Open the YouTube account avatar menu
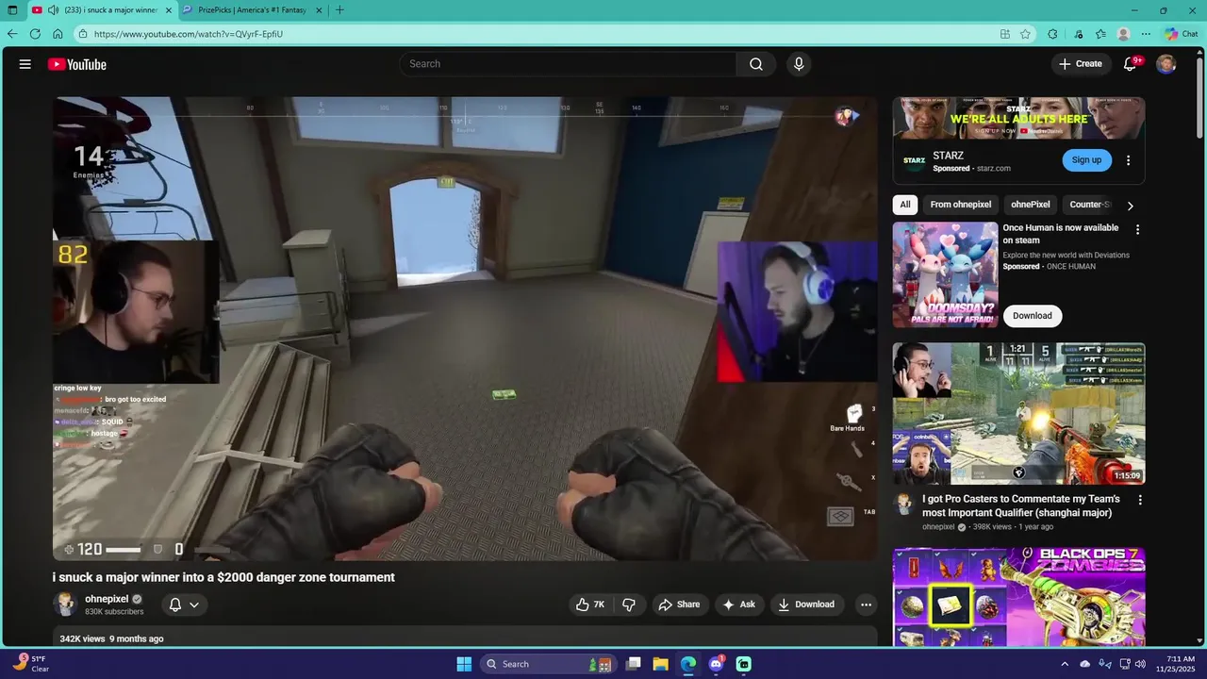This screenshot has width=1207, height=679. pyautogui.click(x=1166, y=64)
